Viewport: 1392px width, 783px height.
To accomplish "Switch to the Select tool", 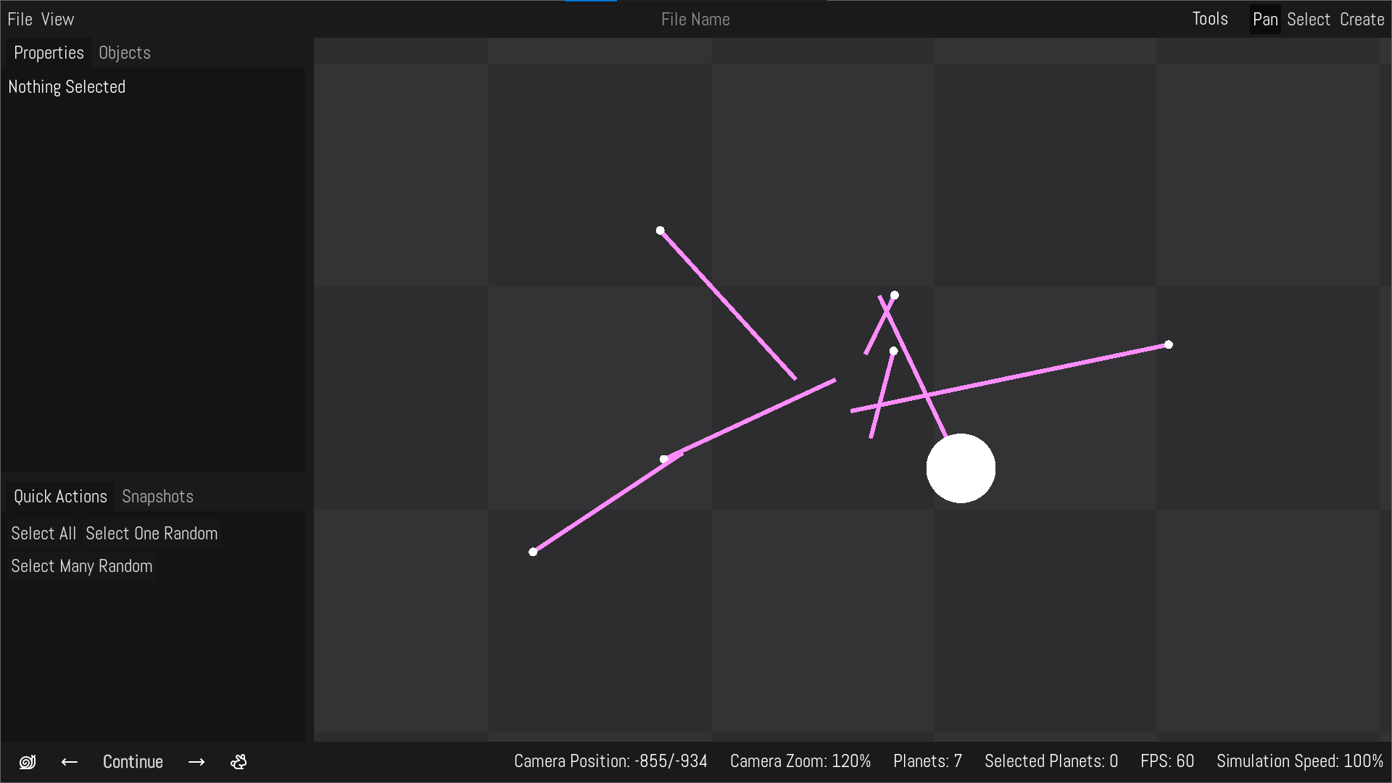I will click(x=1308, y=20).
